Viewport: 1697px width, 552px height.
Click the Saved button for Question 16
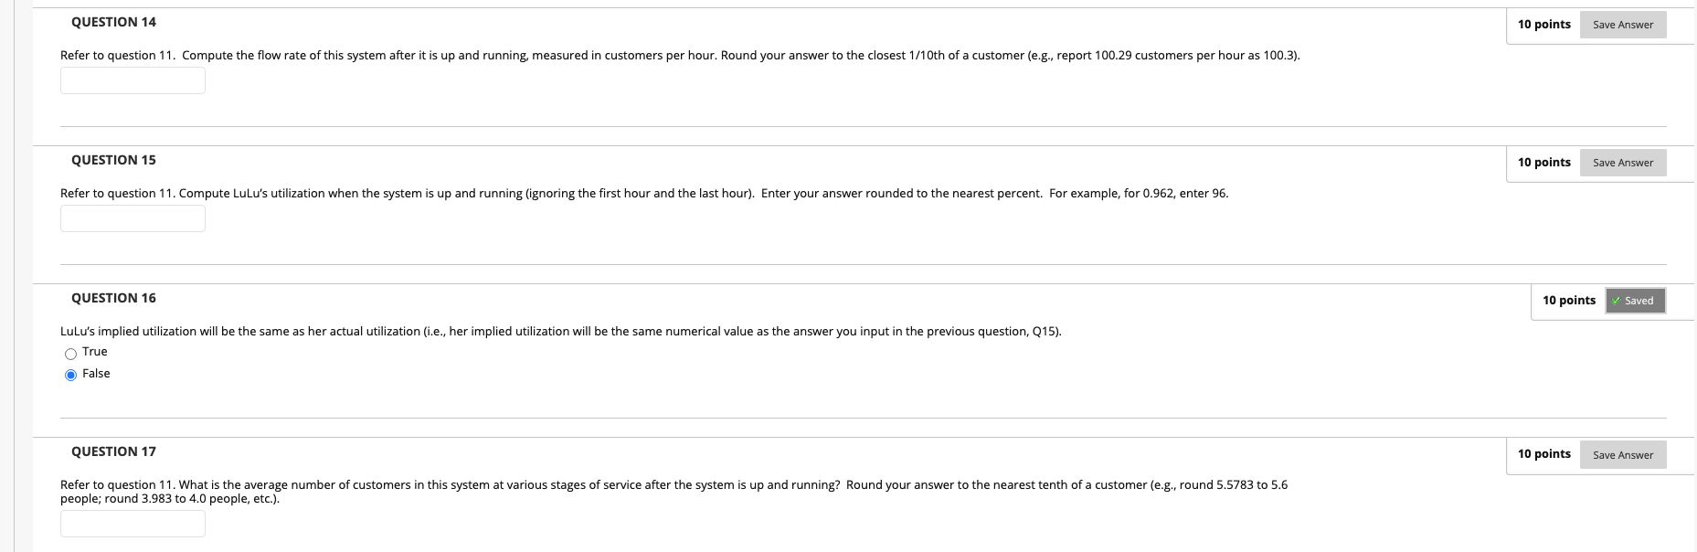1635,300
